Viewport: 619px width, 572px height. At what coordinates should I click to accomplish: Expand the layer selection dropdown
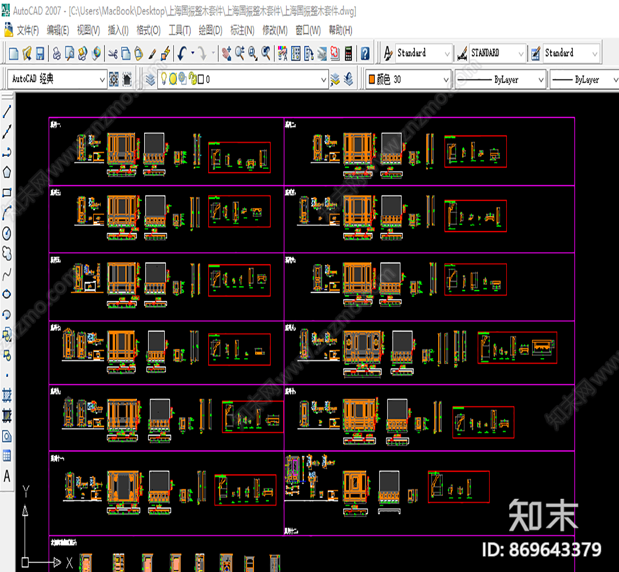(x=323, y=80)
